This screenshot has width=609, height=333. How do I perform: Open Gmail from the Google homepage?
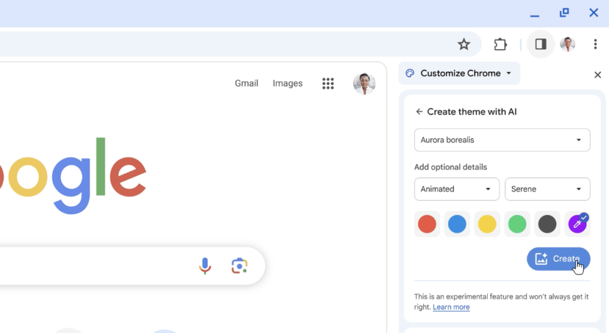point(246,84)
